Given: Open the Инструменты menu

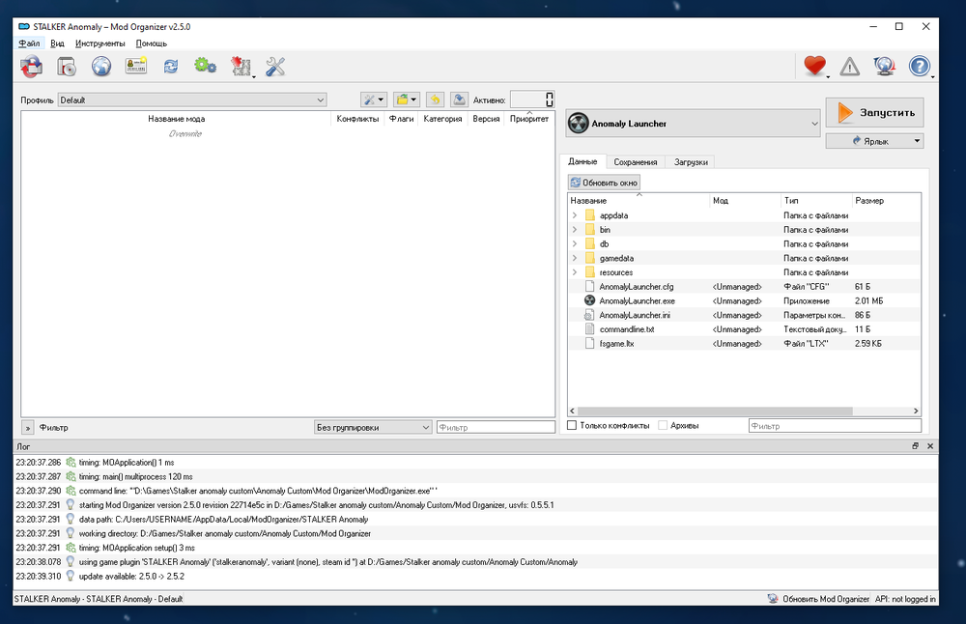Looking at the screenshot, I should tap(100, 43).
